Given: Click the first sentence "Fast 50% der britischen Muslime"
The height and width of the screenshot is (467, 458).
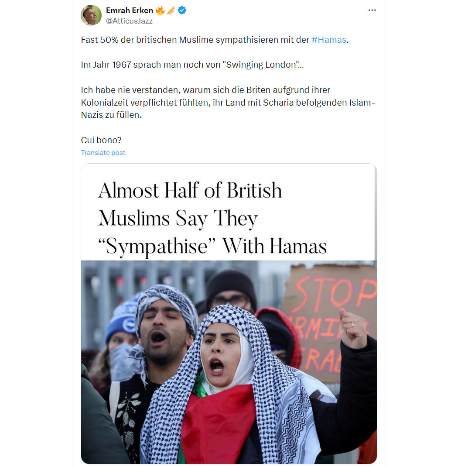Looking at the screenshot, I should coord(215,40).
